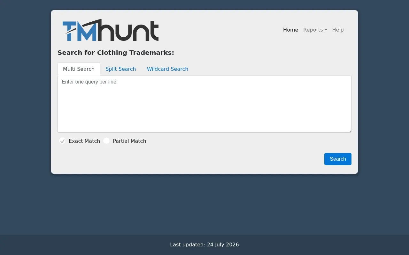Select the Exact Match radio option
This screenshot has width=409, height=255.
point(62,141)
